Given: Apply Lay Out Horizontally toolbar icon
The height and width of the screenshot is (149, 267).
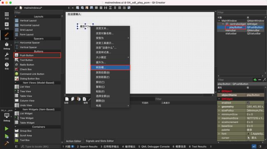Looking at the screenshot, I should coord(96,8).
